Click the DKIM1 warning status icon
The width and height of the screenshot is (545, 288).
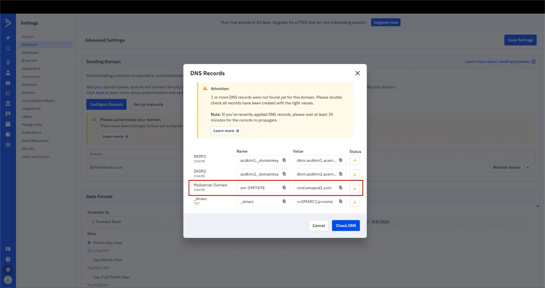355,160
